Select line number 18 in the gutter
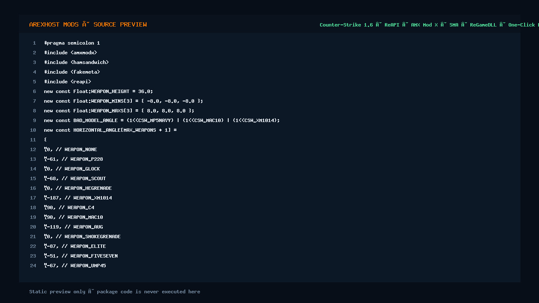The width and height of the screenshot is (539, 303). tap(33, 207)
